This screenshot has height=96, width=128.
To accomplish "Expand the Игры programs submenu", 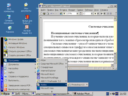I will click(52, 60).
